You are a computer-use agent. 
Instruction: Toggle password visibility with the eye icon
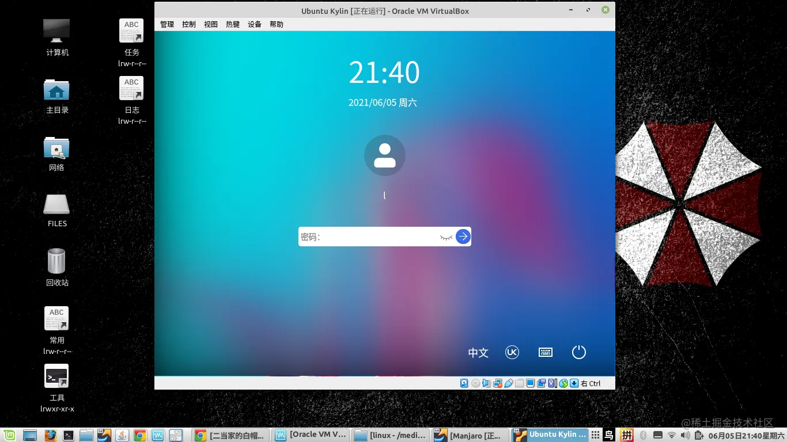coord(446,237)
